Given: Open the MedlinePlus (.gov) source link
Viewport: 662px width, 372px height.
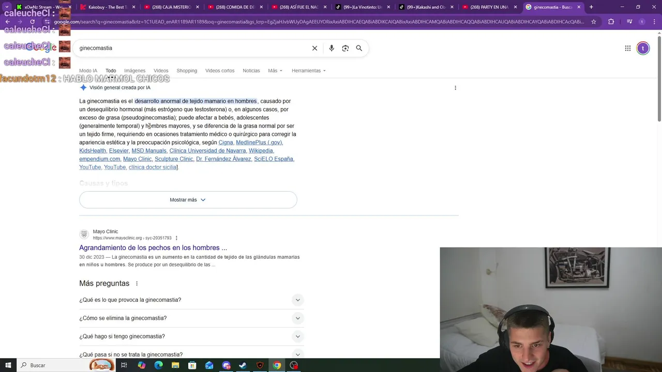Looking at the screenshot, I should (259, 143).
